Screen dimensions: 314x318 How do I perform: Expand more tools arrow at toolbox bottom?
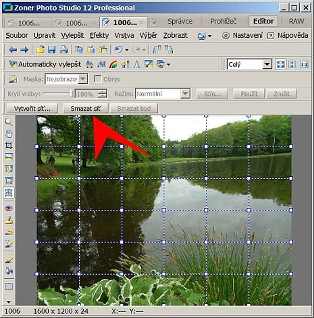(9, 302)
